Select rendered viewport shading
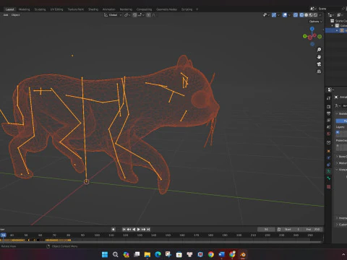The image size is (347, 260). pyautogui.click(x=315, y=15)
